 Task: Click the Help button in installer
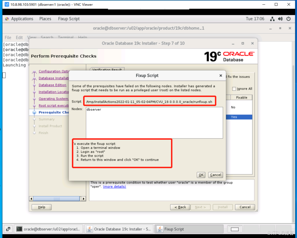[41, 207]
